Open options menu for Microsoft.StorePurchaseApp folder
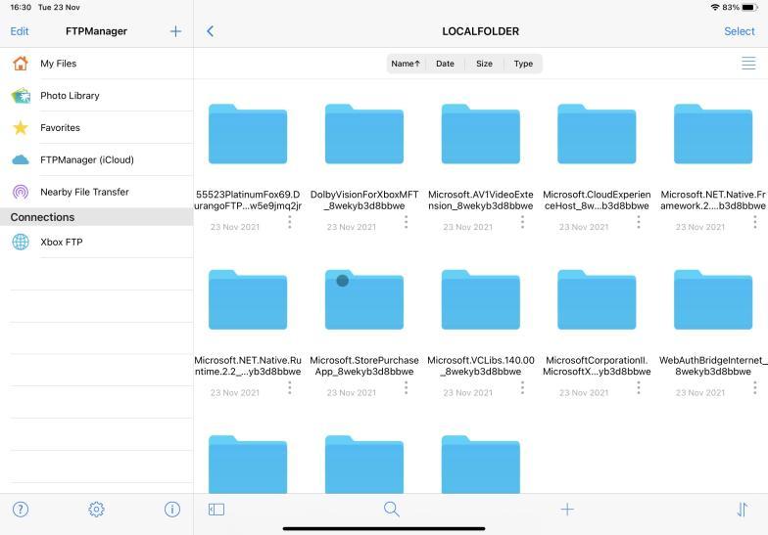The image size is (768, 535). [406, 387]
